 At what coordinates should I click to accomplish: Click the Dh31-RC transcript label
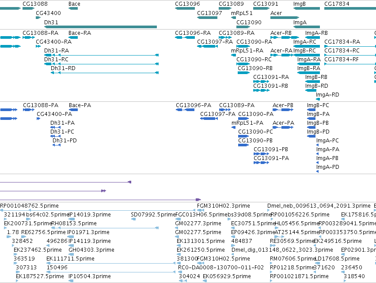point(56,60)
